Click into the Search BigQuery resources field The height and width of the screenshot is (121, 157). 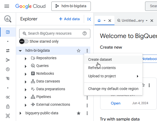[55, 34]
